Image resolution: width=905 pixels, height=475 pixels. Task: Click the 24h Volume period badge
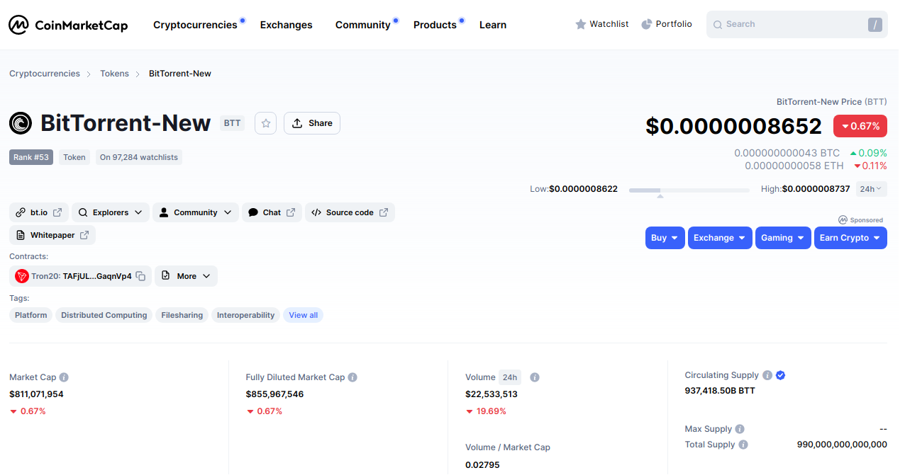509,377
